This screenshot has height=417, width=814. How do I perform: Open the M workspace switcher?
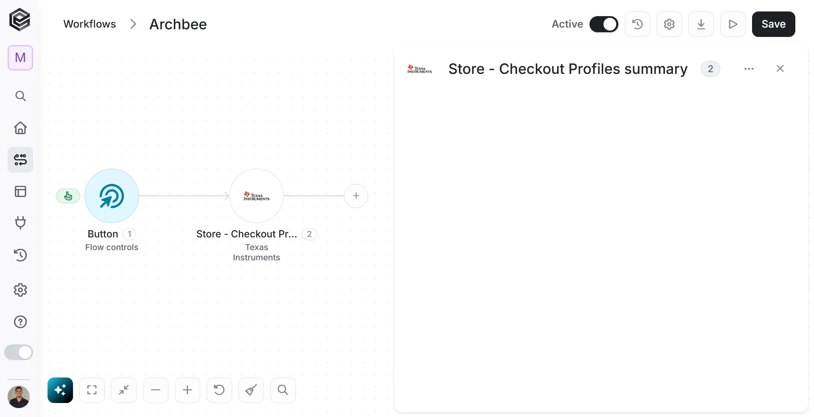coord(20,58)
